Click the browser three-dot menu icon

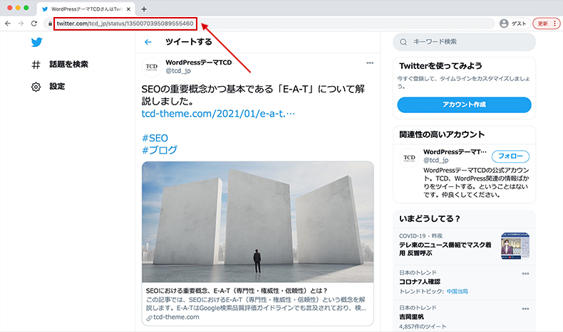[x=554, y=23]
